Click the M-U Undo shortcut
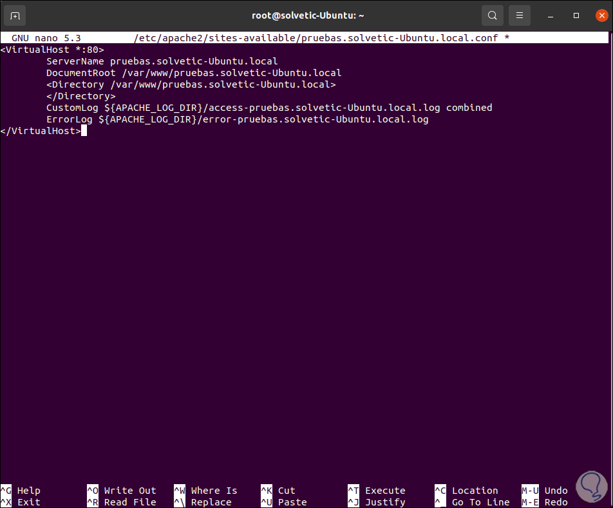This screenshot has height=508, width=613. [x=545, y=491]
